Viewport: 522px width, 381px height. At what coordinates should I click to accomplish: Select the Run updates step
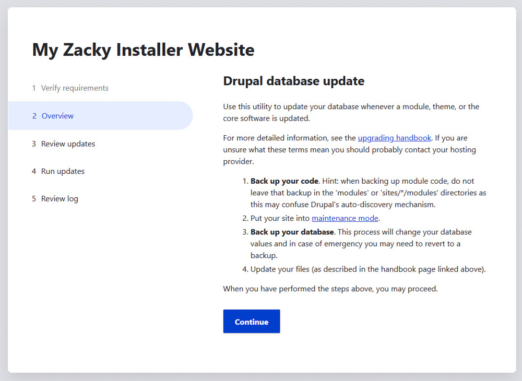(x=62, y=171)
